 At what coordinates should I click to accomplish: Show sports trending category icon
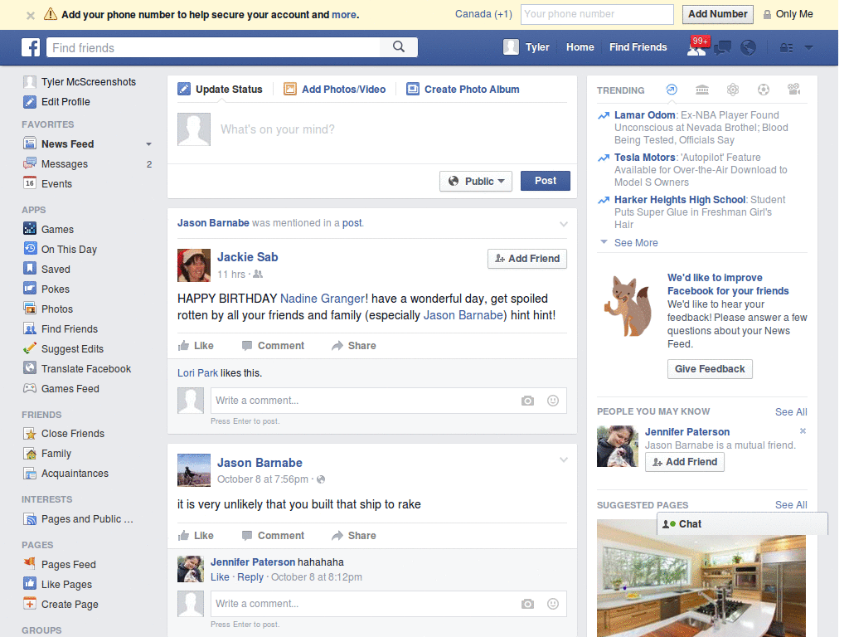(764, 90)
